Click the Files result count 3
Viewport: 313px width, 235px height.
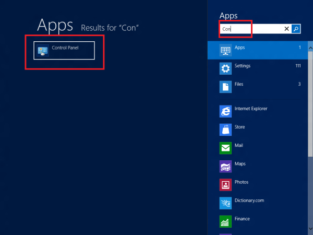tap(299, 84)
